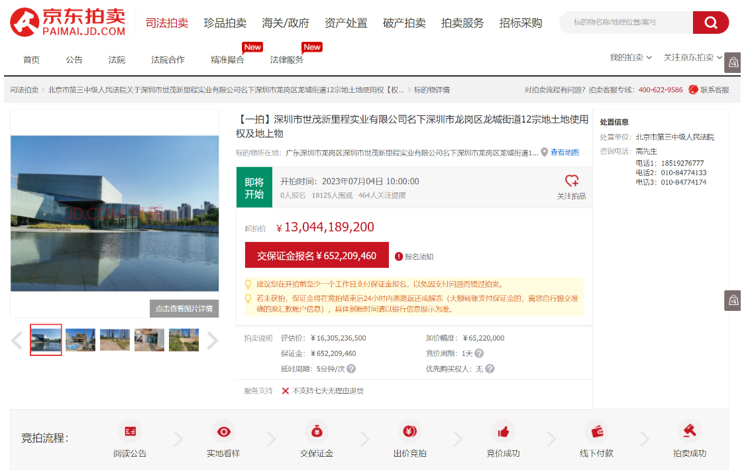The image size is (746, 470).
Task: Click the 拍卖成功 gavel icon
Action: (690, 432)
